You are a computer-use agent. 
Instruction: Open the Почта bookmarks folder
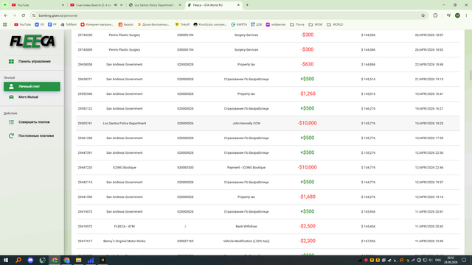[297, 24]
